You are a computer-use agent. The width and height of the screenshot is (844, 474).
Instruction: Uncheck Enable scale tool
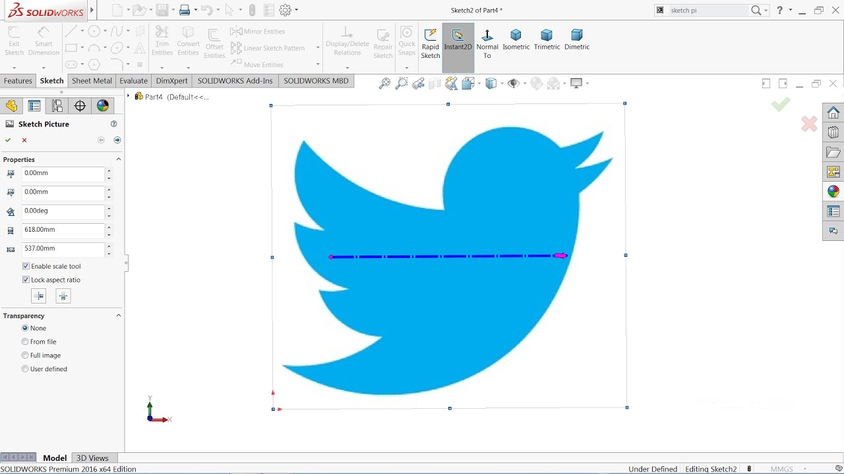26,266
